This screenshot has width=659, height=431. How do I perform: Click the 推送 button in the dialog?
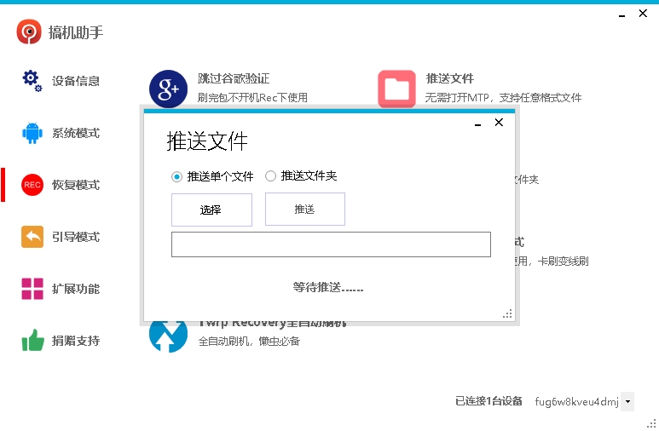[305, 210]
